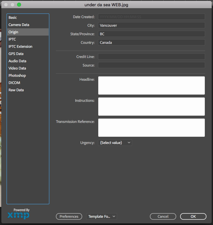Image resolution: width=213 pixels, height=225 pixels.
Task: Open the Basic metadata section
Action: pyautogui.click(x=13, y=17)
